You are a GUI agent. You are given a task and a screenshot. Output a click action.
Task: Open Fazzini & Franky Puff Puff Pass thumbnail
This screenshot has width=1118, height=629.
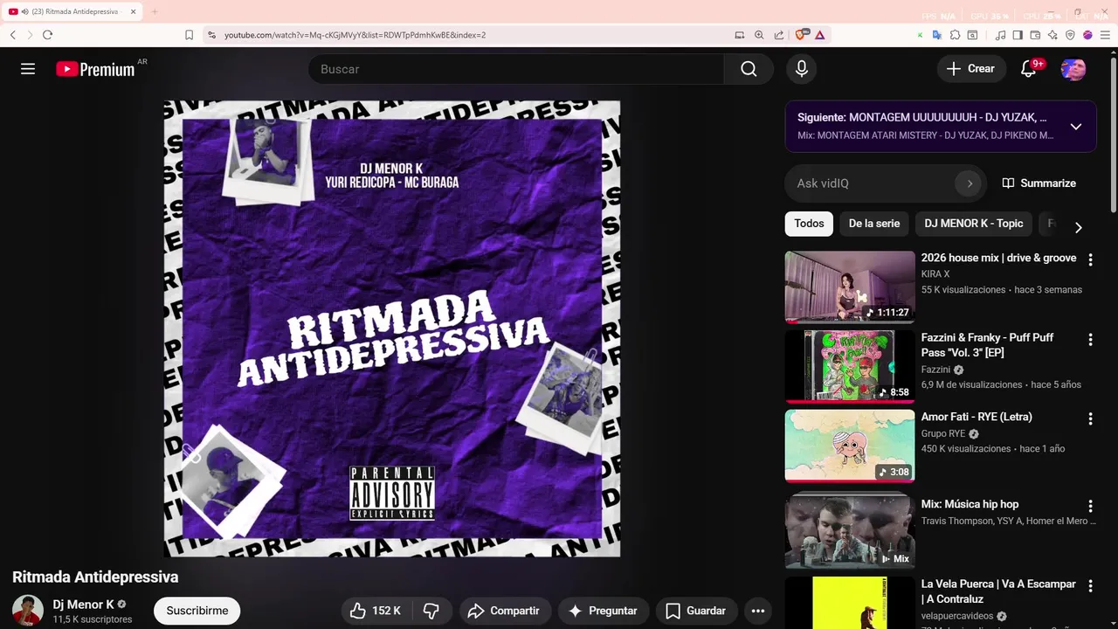[850, 366]
